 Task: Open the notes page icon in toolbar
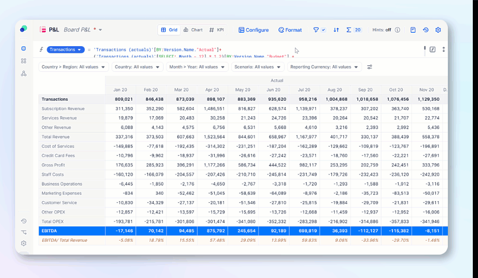click(413, 30)
